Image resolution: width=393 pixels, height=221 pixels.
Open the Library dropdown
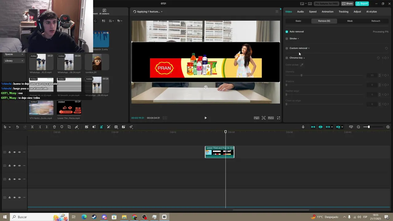14,61
